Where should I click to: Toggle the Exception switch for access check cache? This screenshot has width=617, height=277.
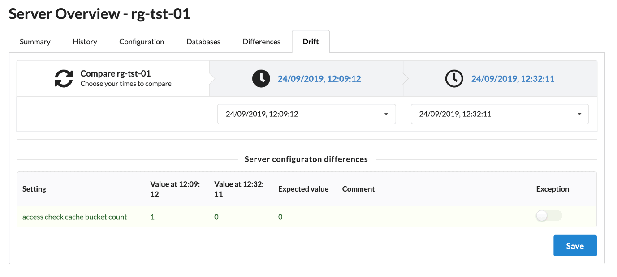coord(548,216)
